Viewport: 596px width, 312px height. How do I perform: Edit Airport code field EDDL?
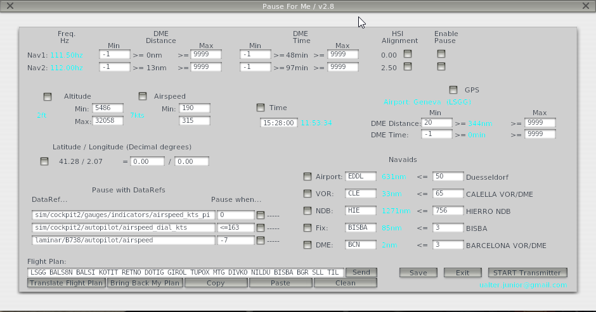tap(361, 177)
